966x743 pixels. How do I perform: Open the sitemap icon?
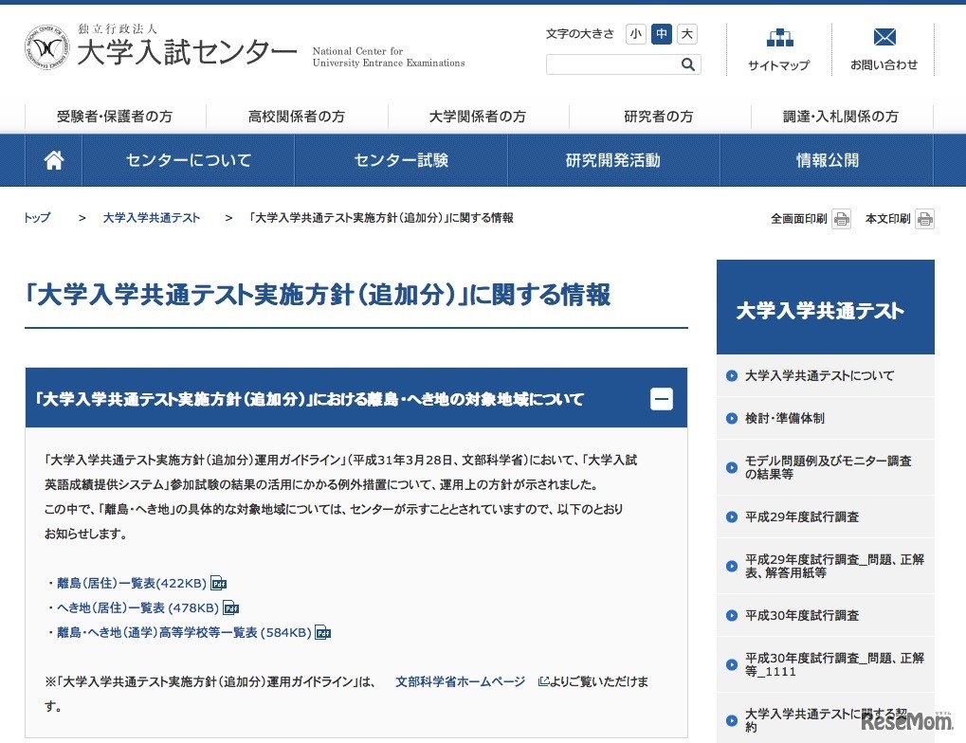tap(779, 38)
